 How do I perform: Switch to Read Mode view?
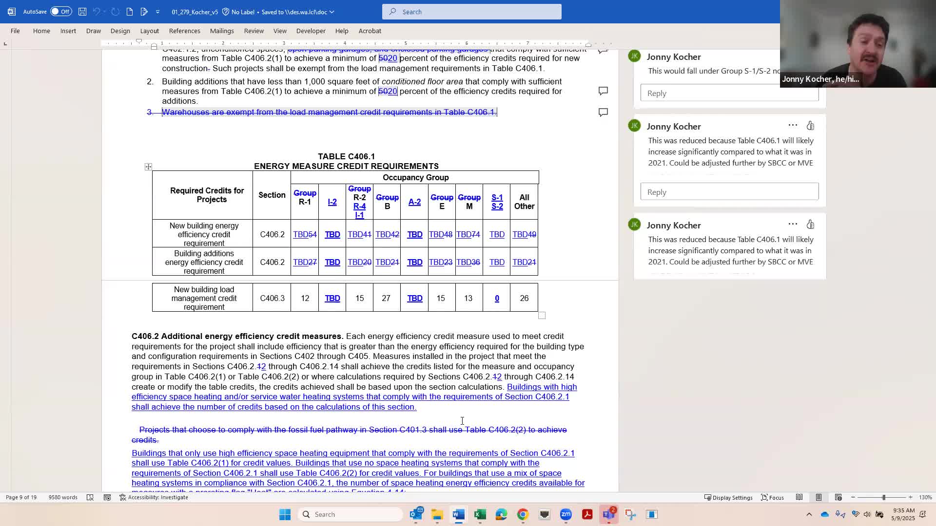(x=799, y=497)
